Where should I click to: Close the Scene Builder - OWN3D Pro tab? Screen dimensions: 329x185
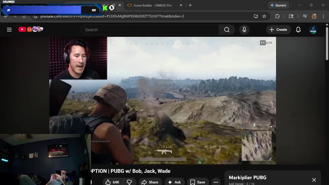click(x=181, y=5)
